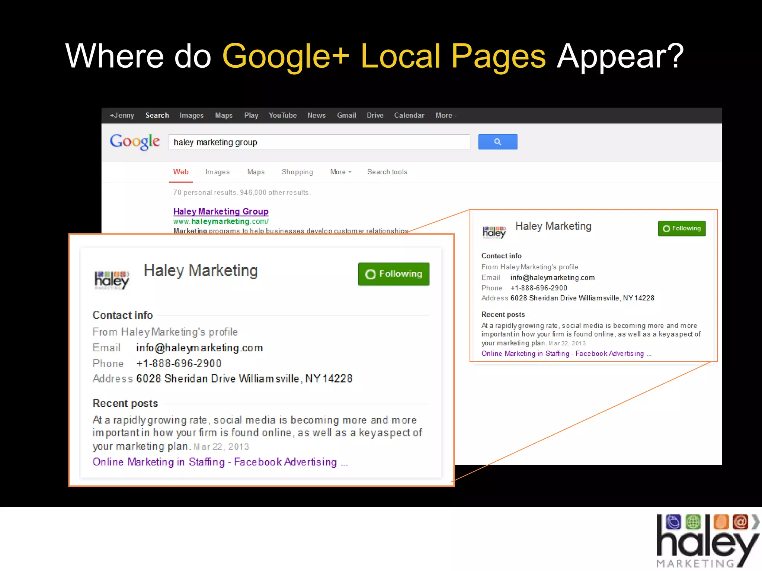Click phone +1-888-696-2900 in enlarged card
This screenshot has width=762, height=571.
click(179, 364)
